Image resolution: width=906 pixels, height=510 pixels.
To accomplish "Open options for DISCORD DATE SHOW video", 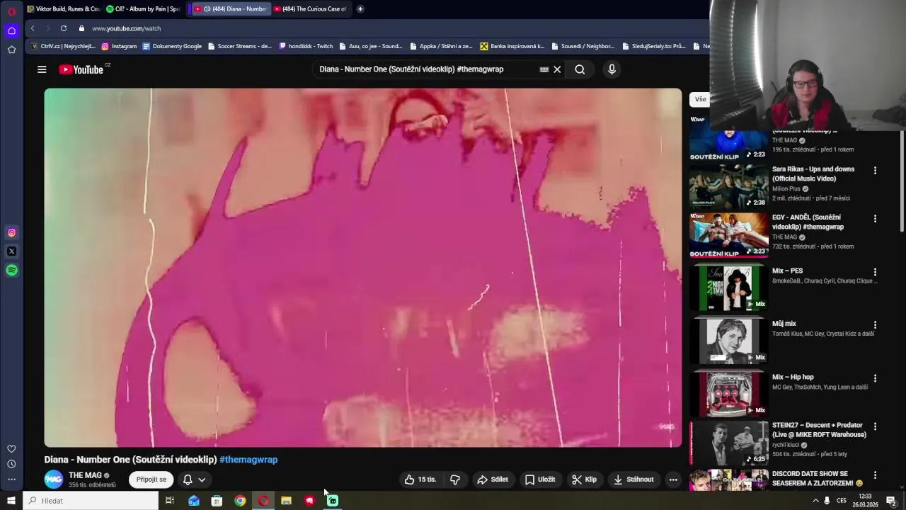I will click(x=875, y=475).
